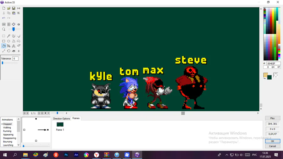The width and height of the screenshot is (283, 159).
Task: Click the Cut scissors icon
Action: [3, 13]
